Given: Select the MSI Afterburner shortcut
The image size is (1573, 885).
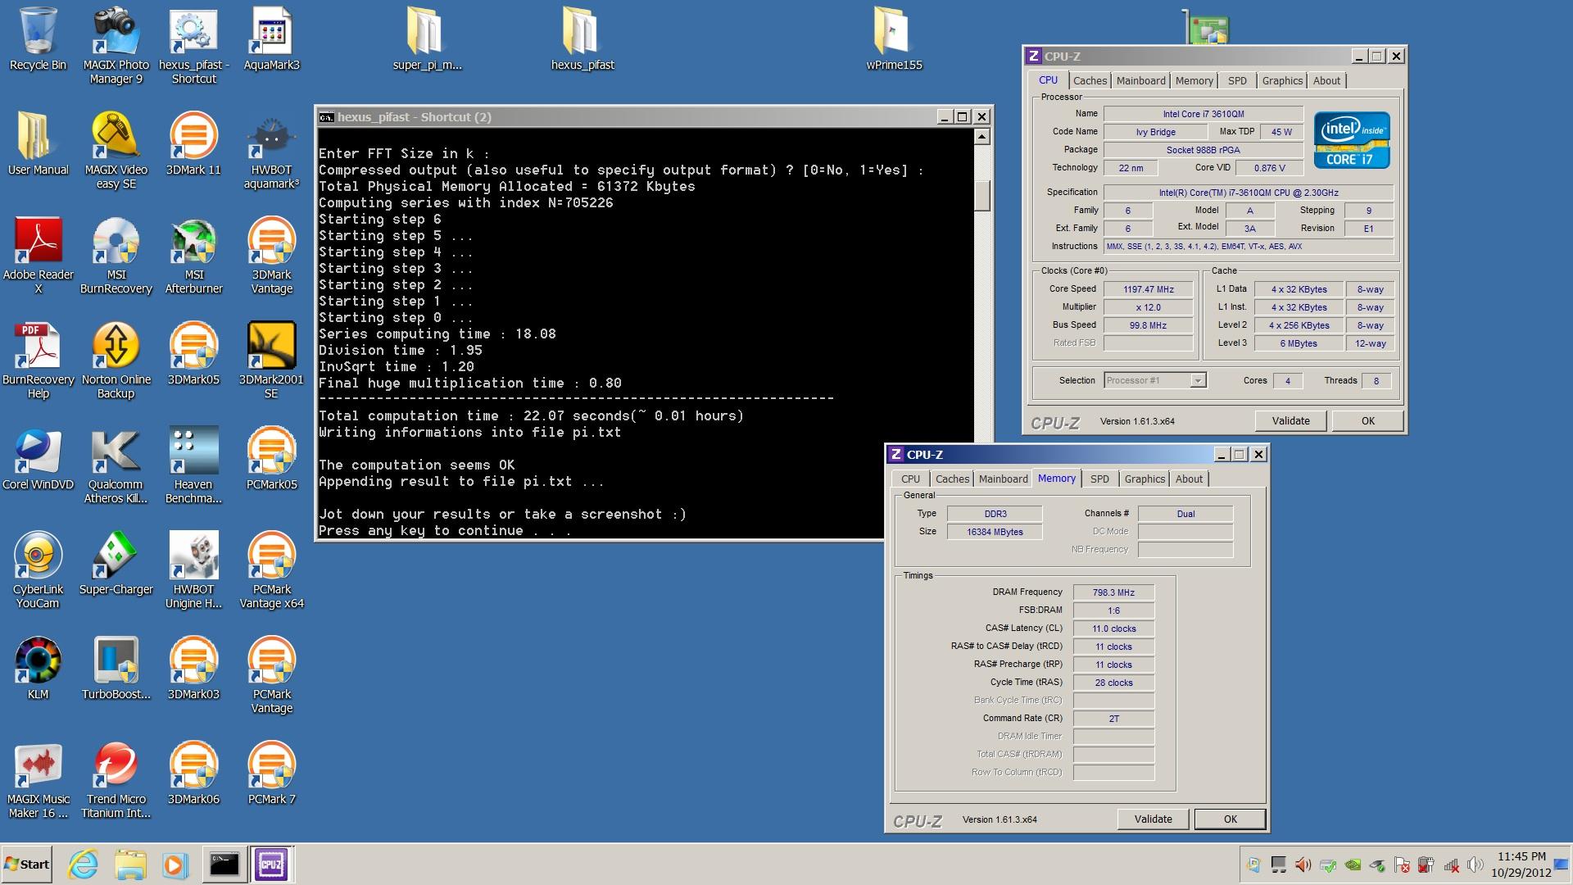Looking at the screenshot, I should (194, 256).
